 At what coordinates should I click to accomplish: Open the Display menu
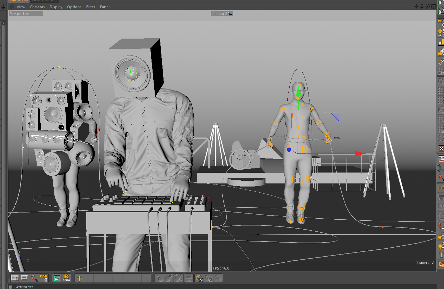(x=56, y=7)
